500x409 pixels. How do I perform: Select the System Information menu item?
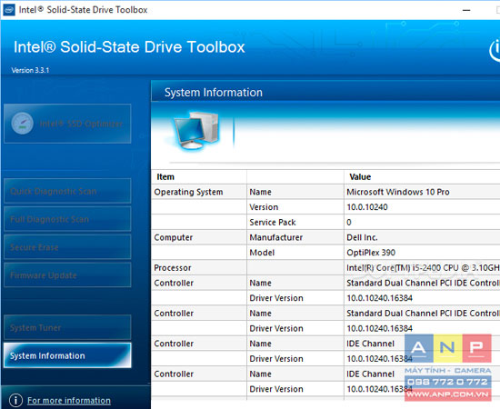pos(67,355)
